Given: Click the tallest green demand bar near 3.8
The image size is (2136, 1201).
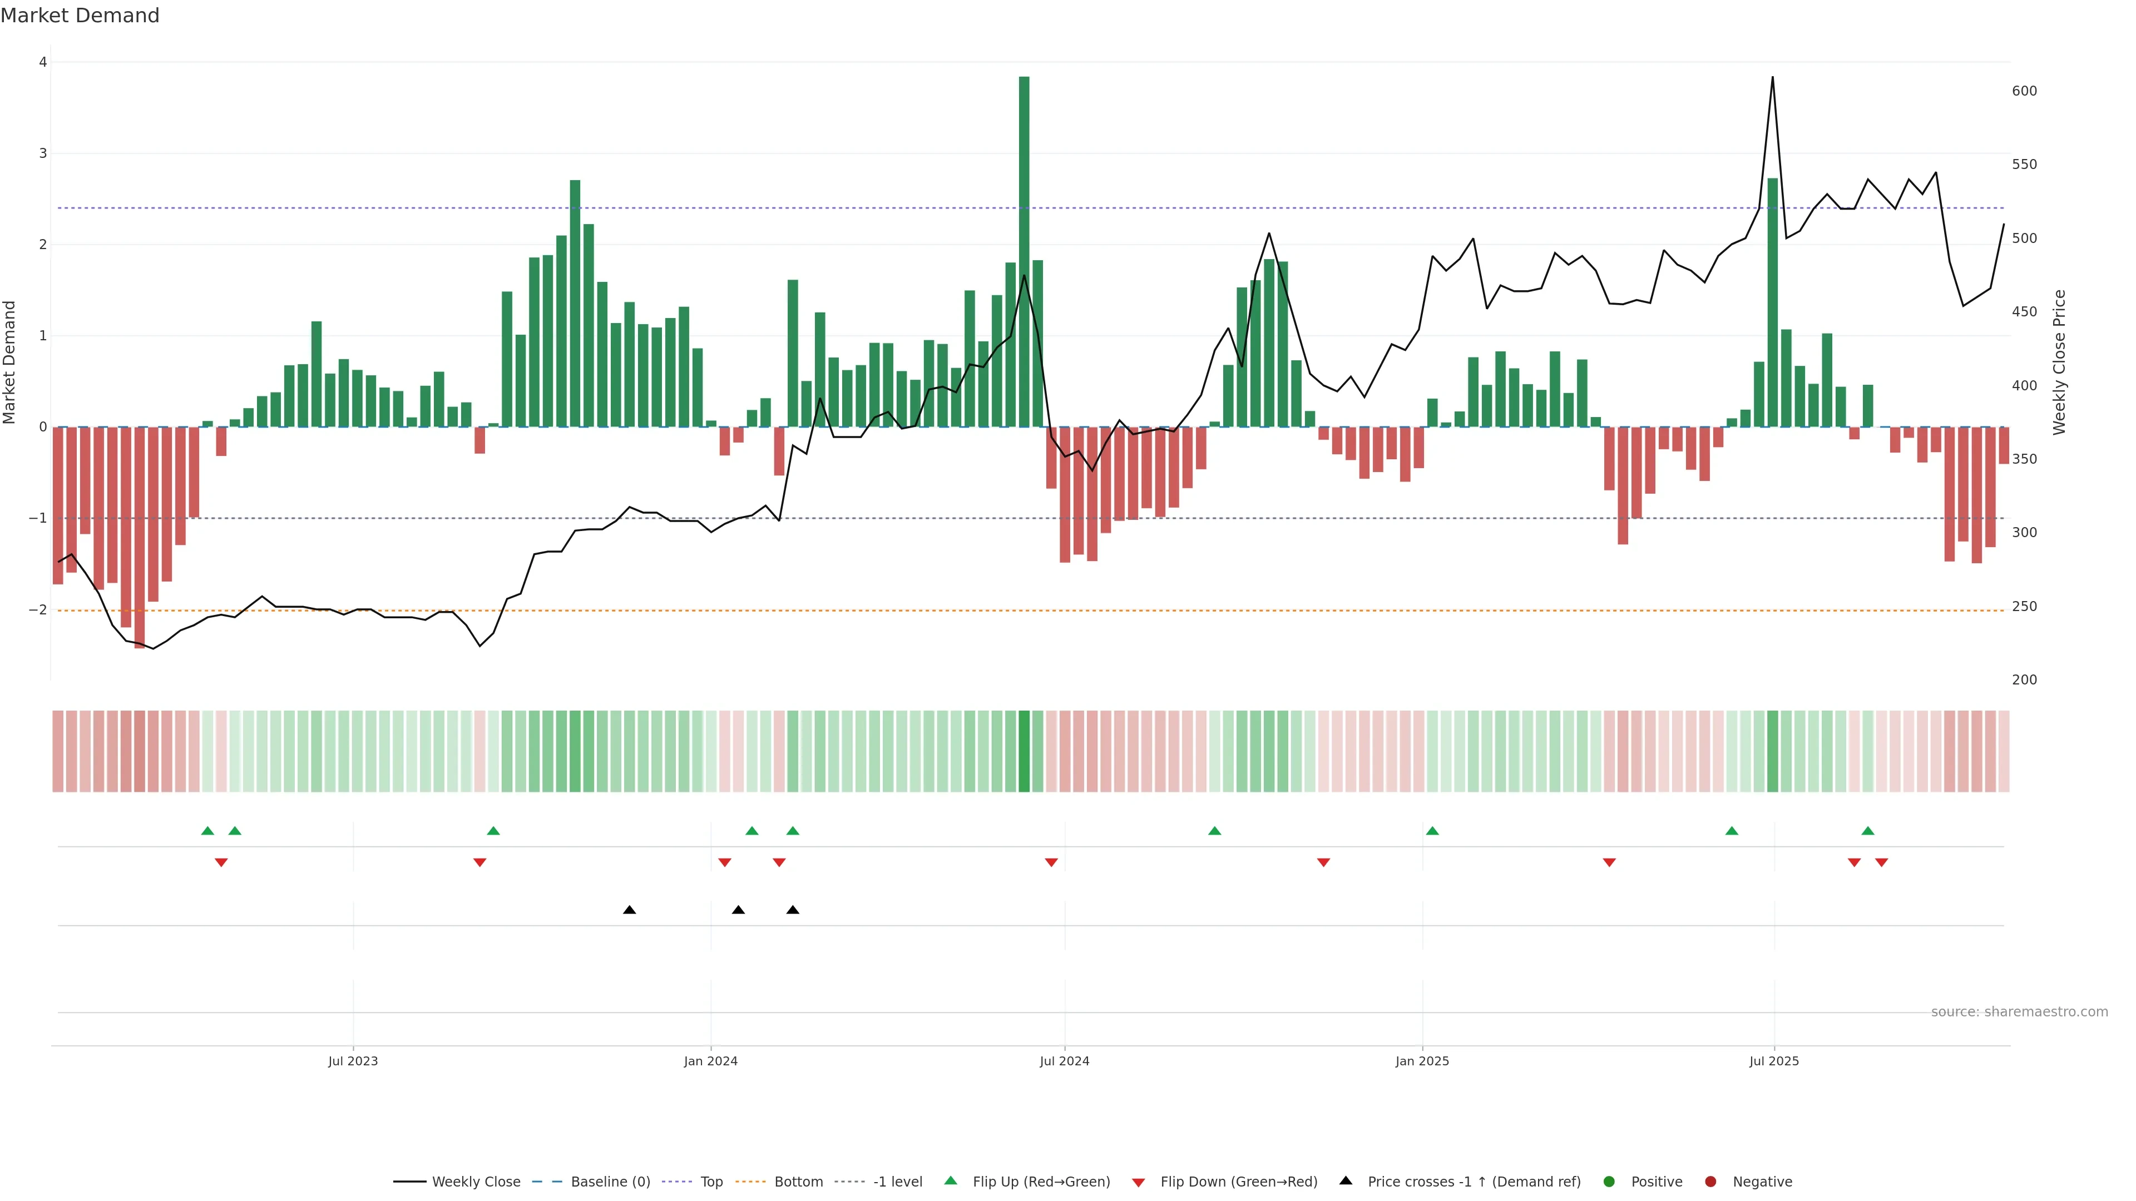Looking at the screenshot, I should (1024, 249).
